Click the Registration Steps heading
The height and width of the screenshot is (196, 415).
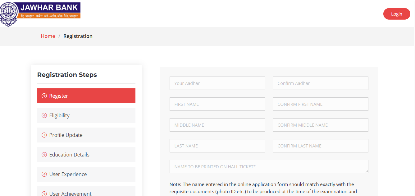pyautogui.click(x=67, y=75)
